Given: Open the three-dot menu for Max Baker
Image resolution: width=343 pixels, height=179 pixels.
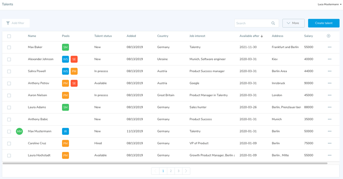Looking at the screenshot, I should pos(329,47).
